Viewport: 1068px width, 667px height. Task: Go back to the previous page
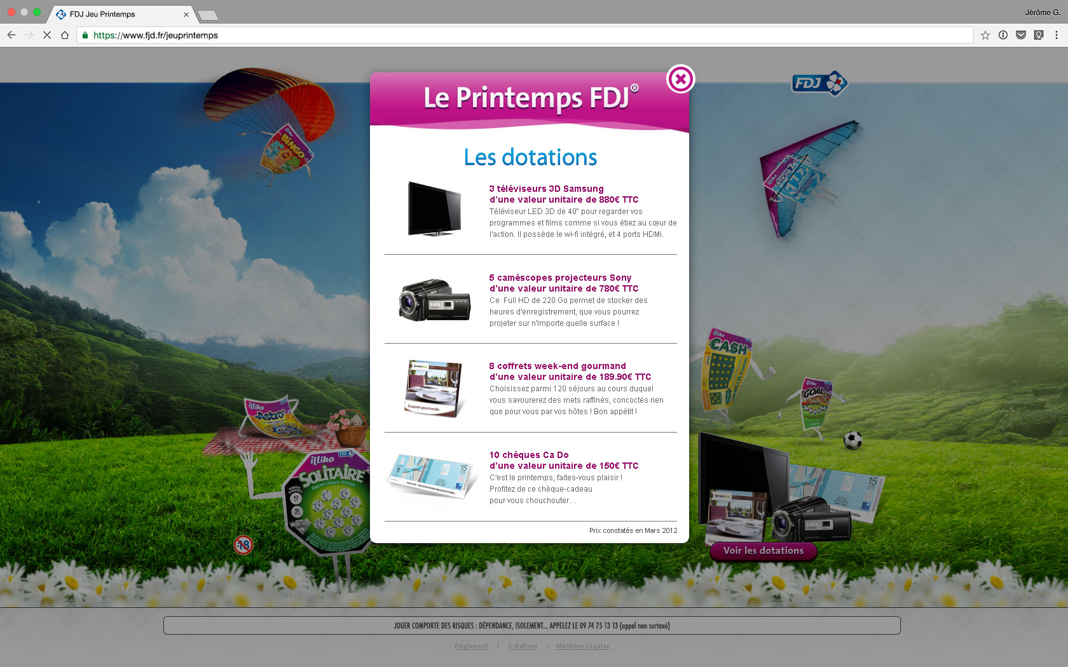click(x=11, y=36)
